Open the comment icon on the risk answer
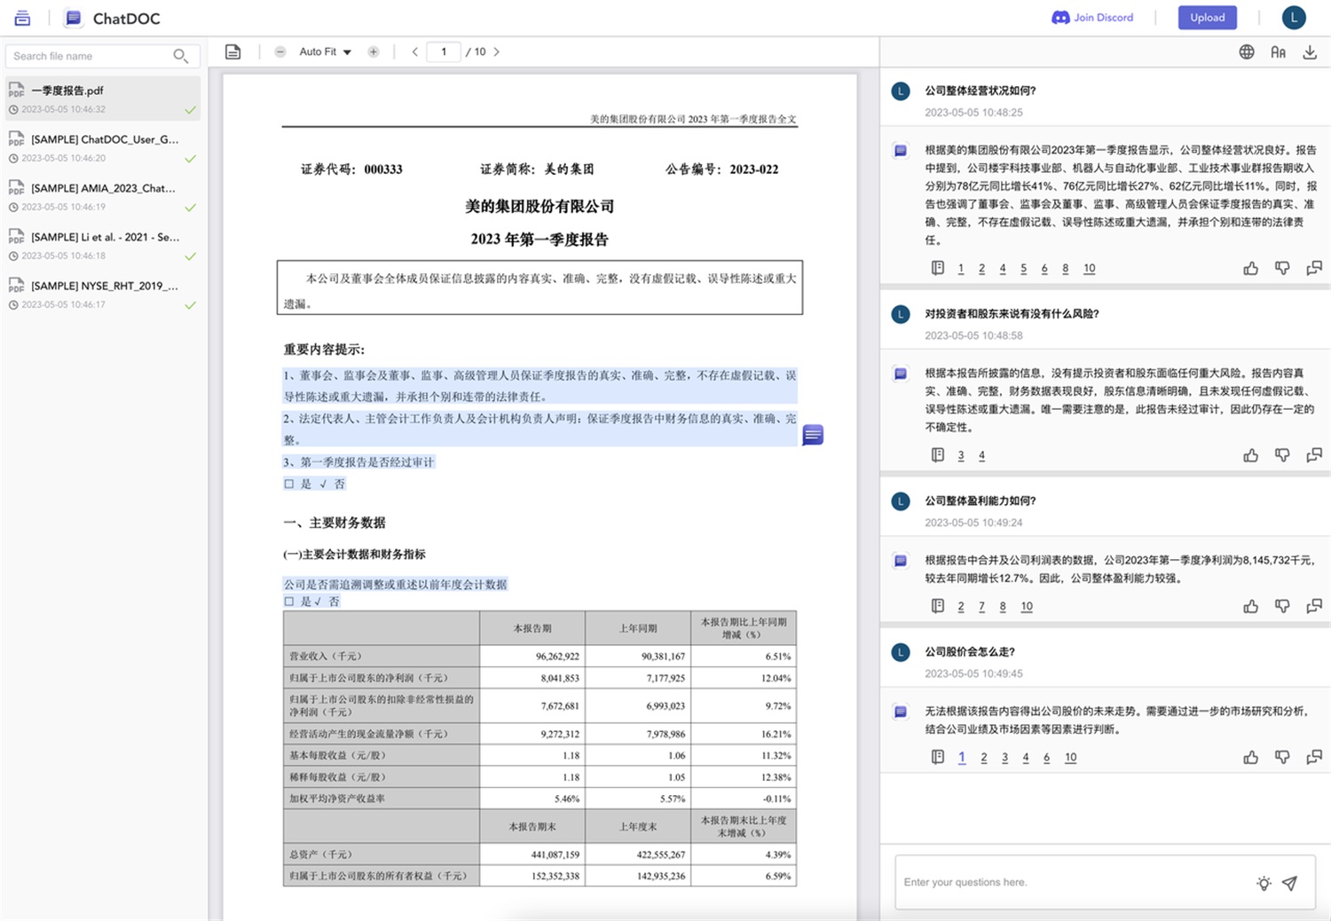Screen dimensions: 1331x921 click(x=1314, y=455)
